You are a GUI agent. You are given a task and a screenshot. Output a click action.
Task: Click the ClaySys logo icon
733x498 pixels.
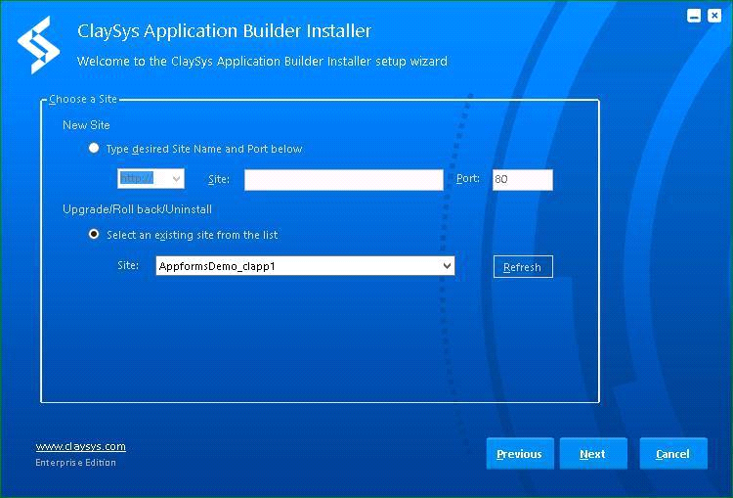[39, 45]
